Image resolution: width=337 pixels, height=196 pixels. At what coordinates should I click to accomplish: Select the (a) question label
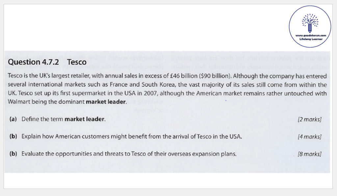coord(13,119)
